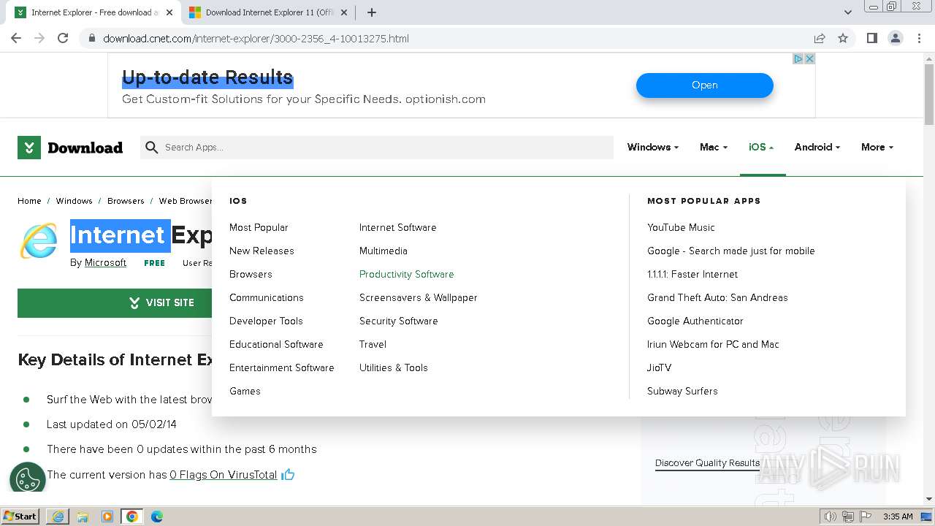Click the share page icon in address bar
Viewport: 935px width, 526px height.
[x=820, y=38]
